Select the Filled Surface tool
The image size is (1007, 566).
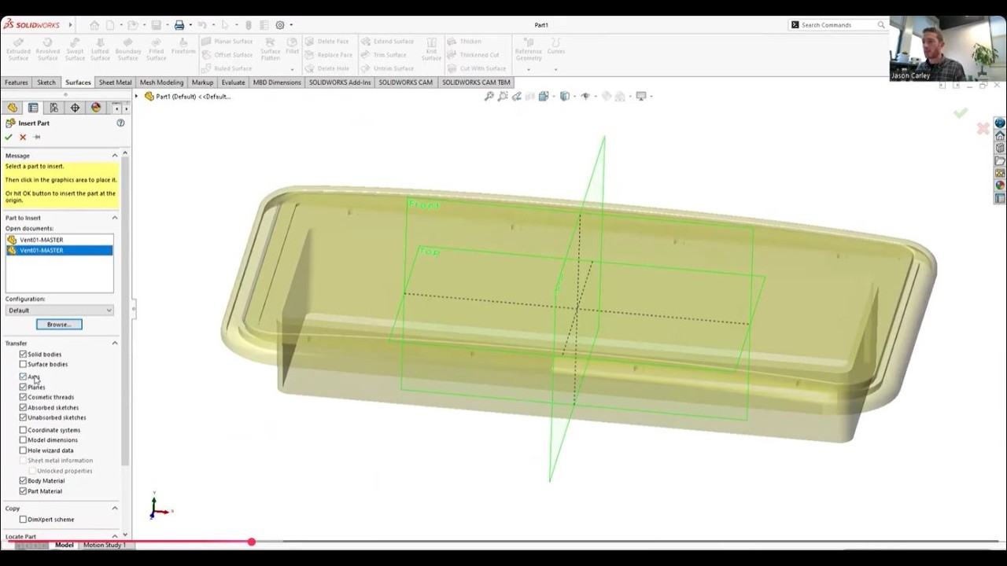point(156,49)
